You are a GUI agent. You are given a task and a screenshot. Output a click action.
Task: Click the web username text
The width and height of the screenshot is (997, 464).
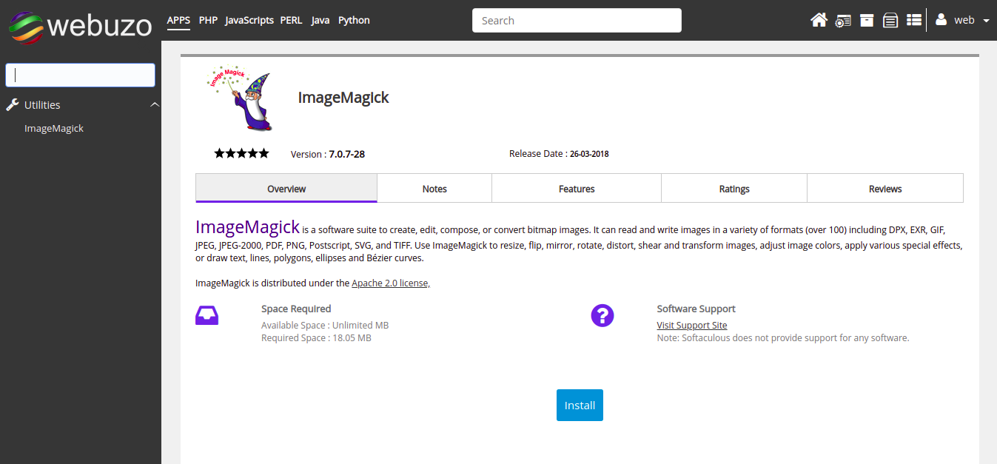click(964, 20)
